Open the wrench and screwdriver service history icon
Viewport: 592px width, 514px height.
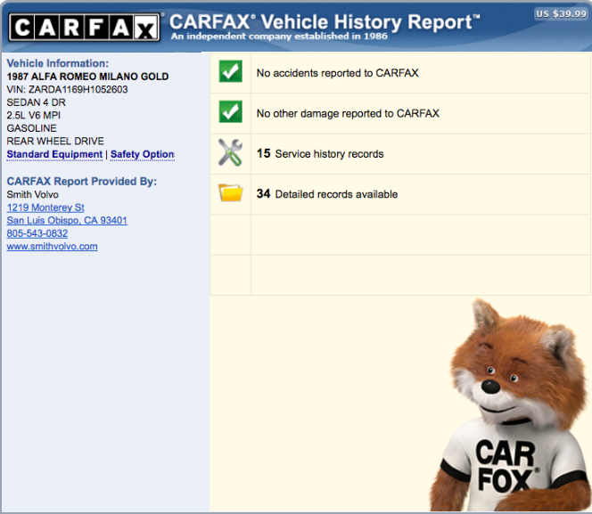pos(230,152)
